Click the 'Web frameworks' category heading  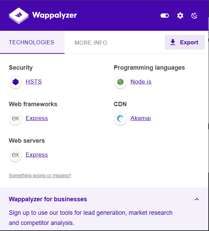pyautogui.click(x=33, y=104)
